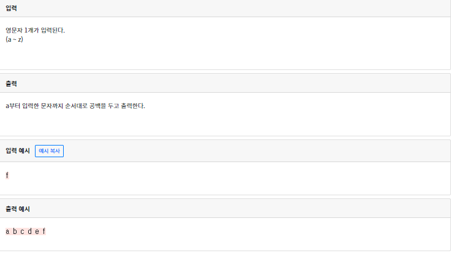This screenshot has height=253, width=451.
Task: Click letter e in the output example
Action: tap(37, 232)
